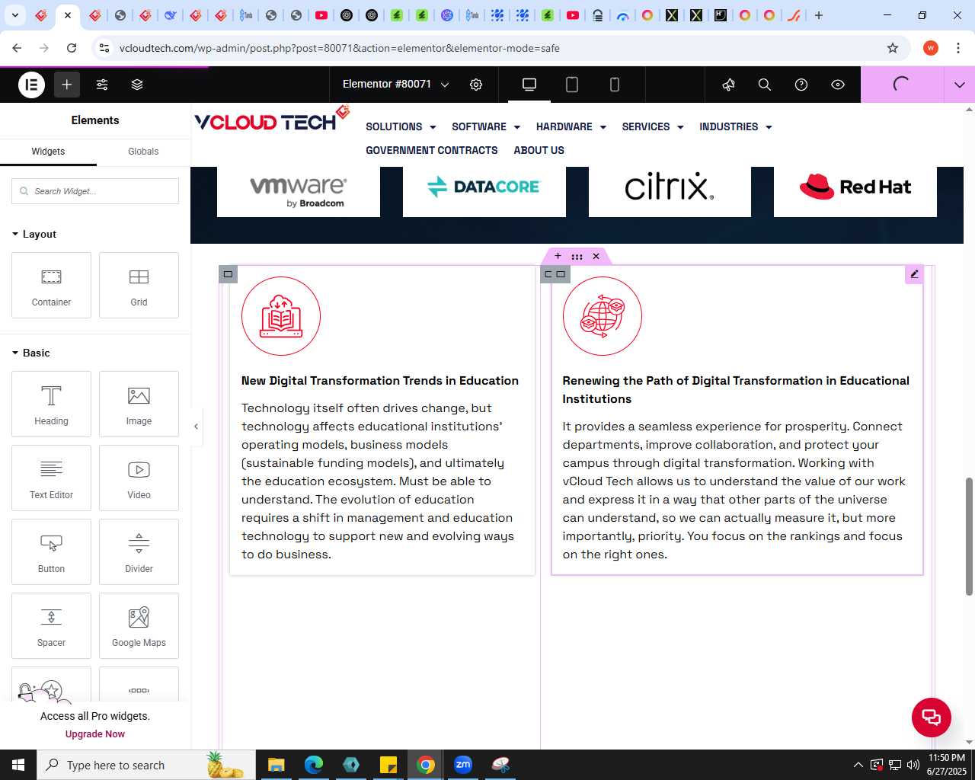Select the Heading widget
Screen dimensions: 975x780
(x=51, y=404)
